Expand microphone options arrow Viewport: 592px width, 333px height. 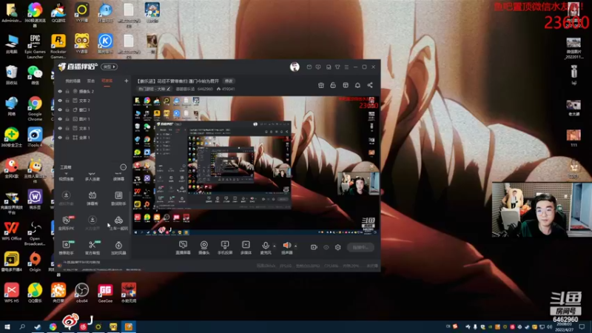(x=275, y=246)
